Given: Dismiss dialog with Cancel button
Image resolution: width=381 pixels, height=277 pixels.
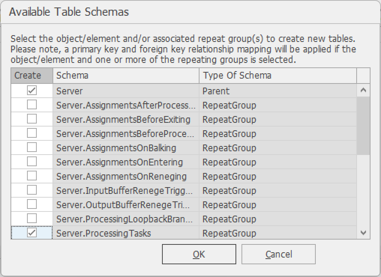Looking at the screenshot, I should click(x=279, y=254).
